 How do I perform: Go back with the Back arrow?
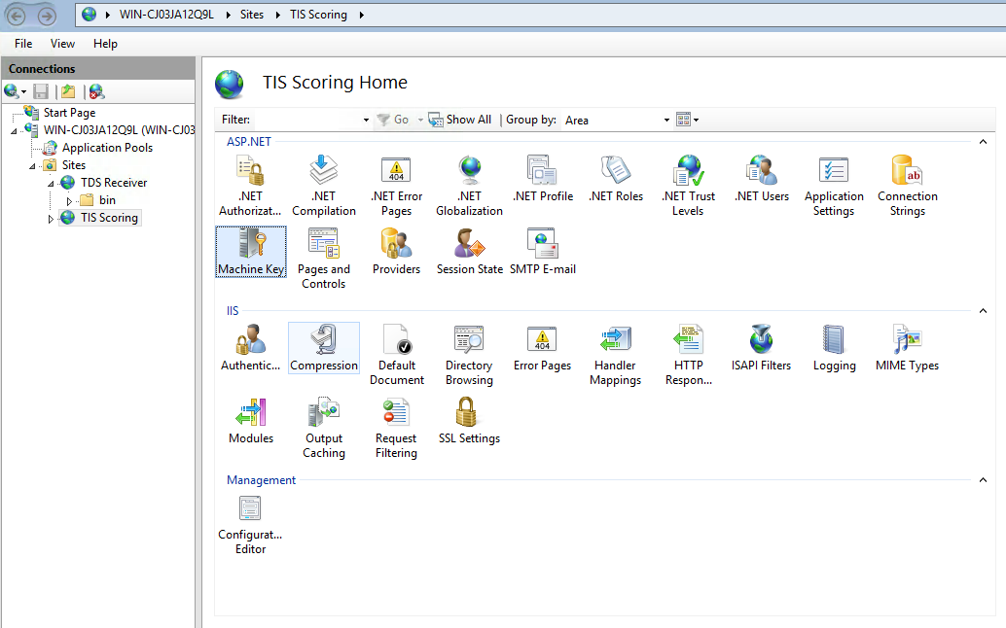point(17,15)
